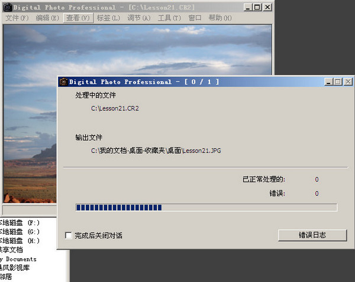The height and width of the screenshot is (282, 355).
Task: Enable 完成后关闭对话 checkbox
Action: click(x=68, y=235)
